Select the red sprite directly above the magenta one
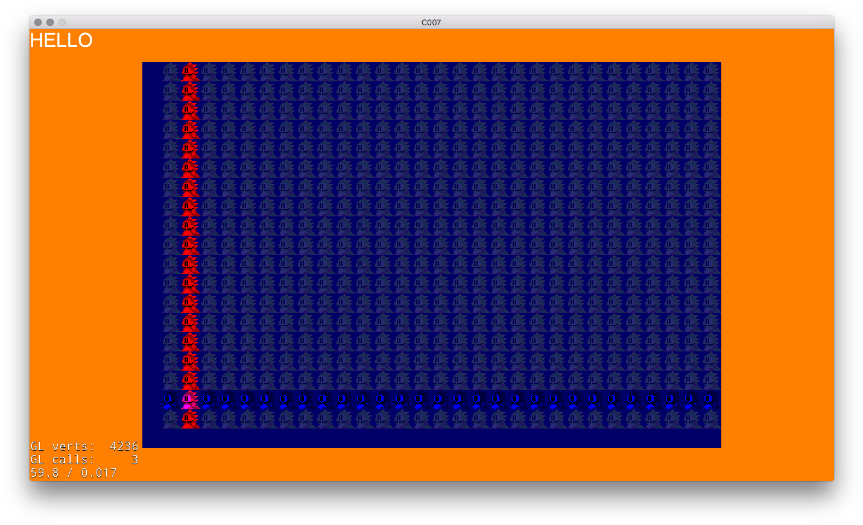The height and width of the screenshot is (525, 863). tap(189, 380)
